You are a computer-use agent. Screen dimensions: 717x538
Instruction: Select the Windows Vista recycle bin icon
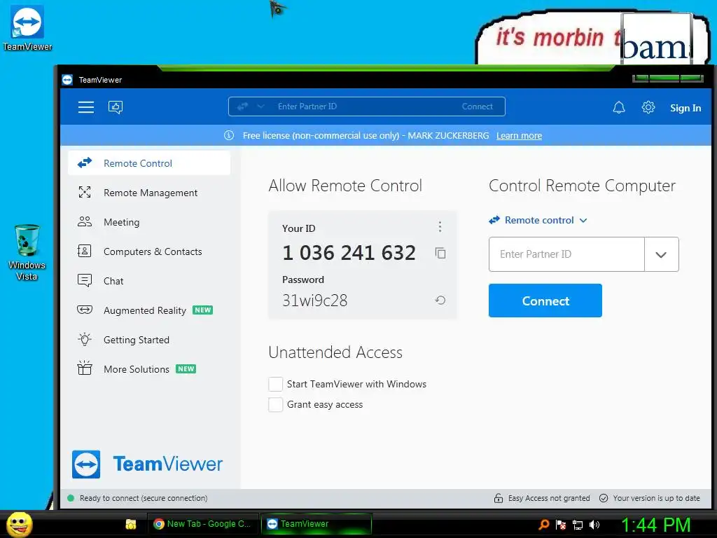pyautogui.click(x=27, y=252)
